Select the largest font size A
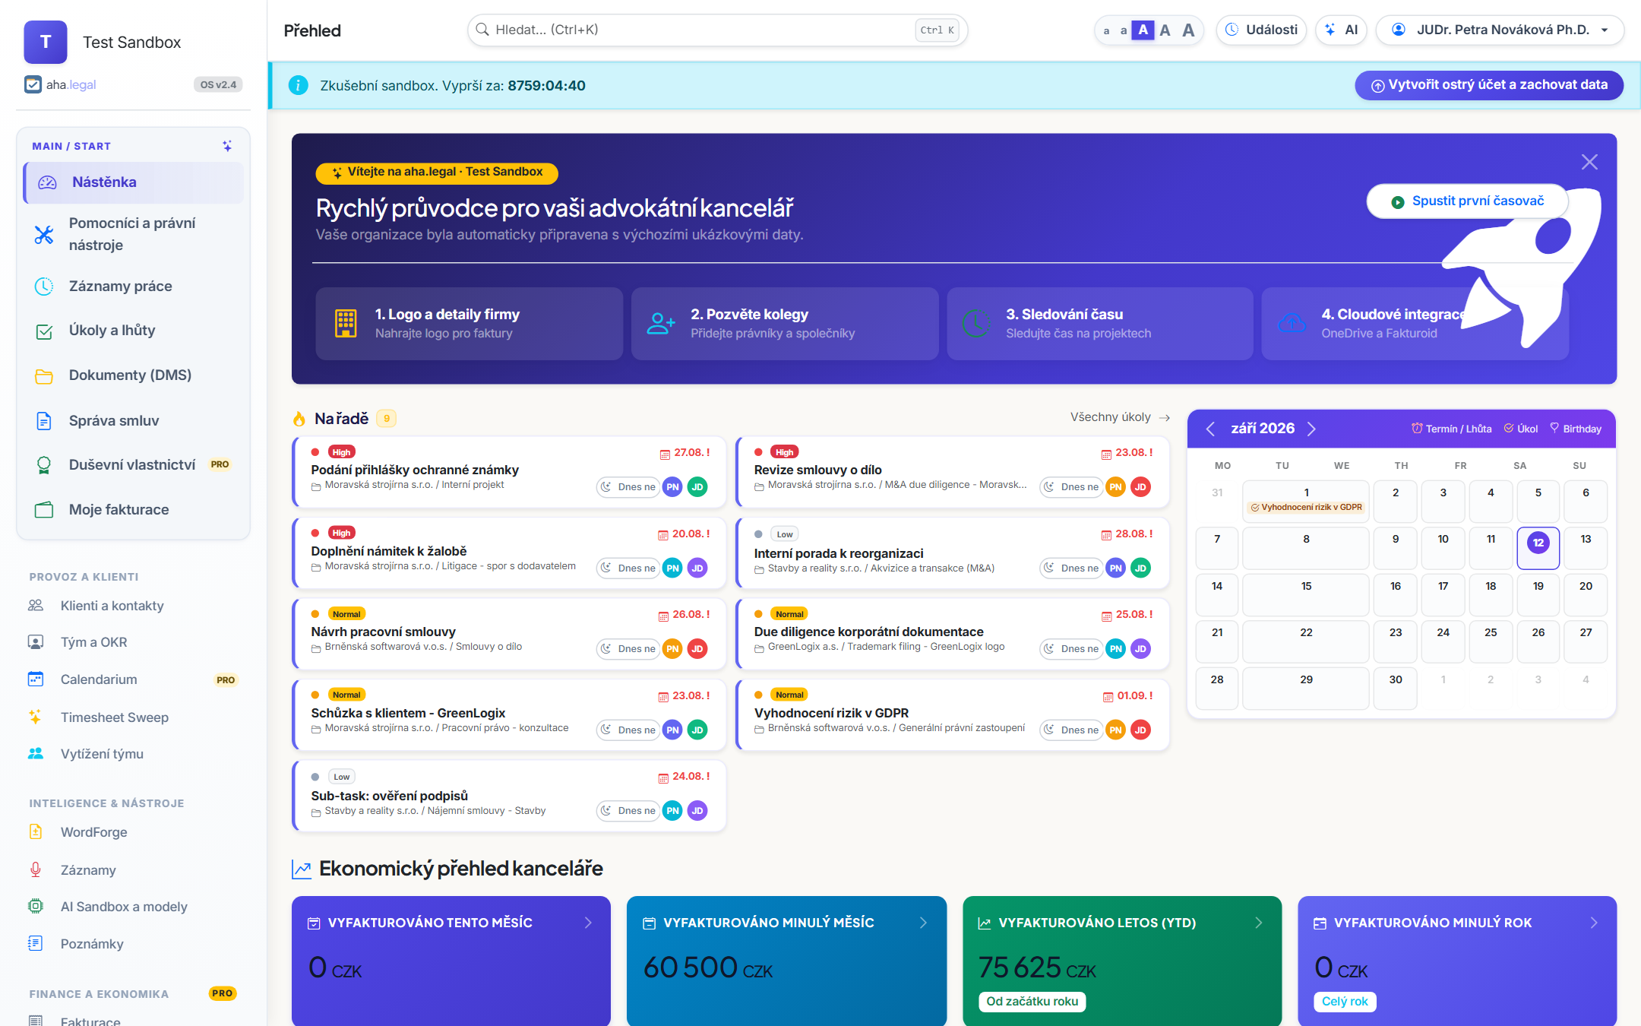Image resolution: width=1641 pixels, height=1026 pixels. [1188, 30]
